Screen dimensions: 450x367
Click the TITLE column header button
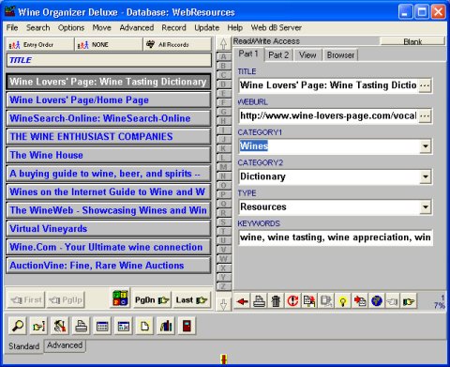[x=109, y=60]
